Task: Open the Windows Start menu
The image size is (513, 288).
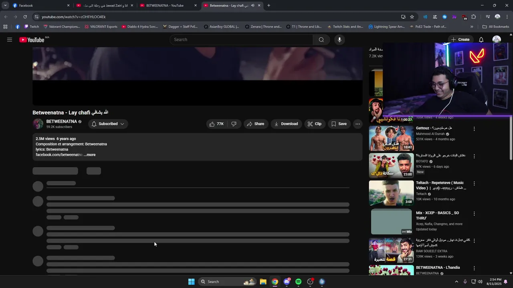Action: [191, 282]
